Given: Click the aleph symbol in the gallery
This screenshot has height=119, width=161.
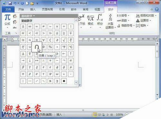Looking at the screenshot, I should point(50,81).
